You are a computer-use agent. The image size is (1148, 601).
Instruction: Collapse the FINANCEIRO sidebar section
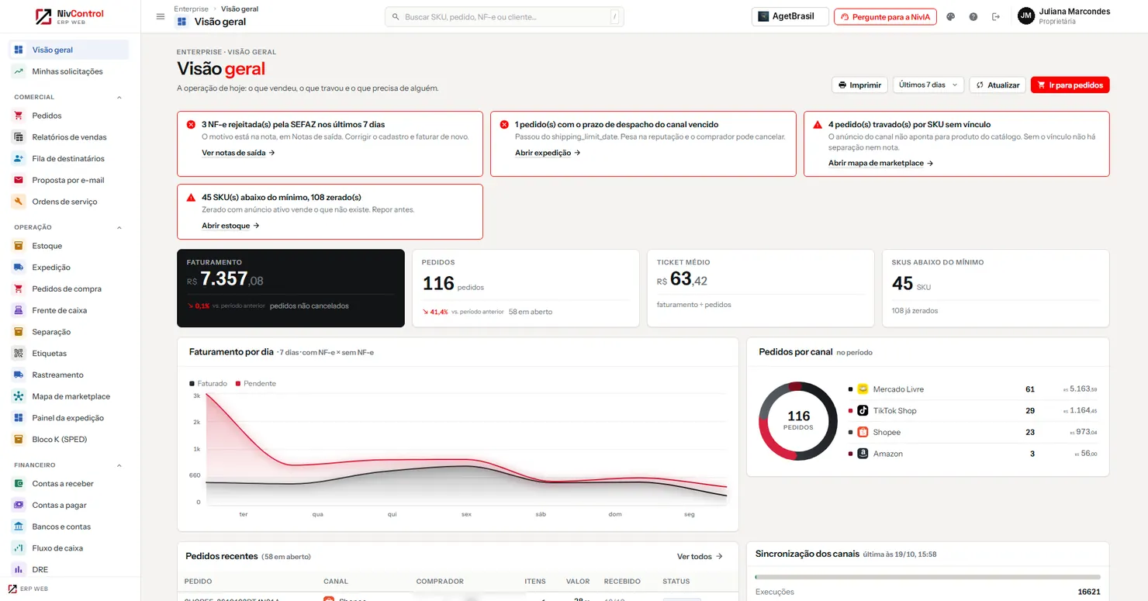[x=119, y=465]
